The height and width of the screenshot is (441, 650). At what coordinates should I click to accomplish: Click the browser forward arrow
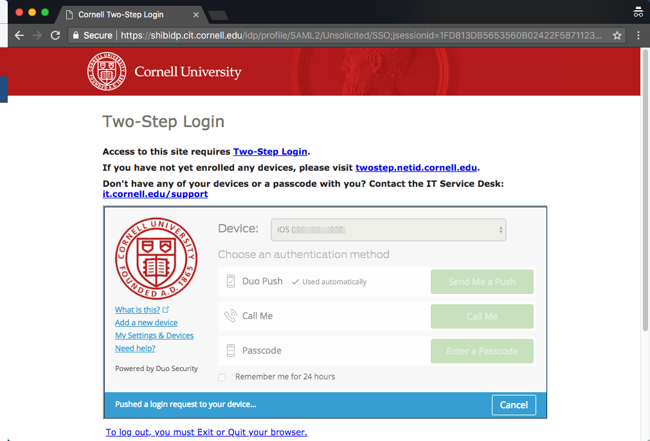(x=37, y=35)
